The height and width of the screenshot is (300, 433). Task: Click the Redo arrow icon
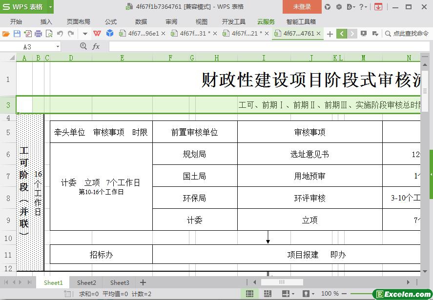tap(71, 34)
